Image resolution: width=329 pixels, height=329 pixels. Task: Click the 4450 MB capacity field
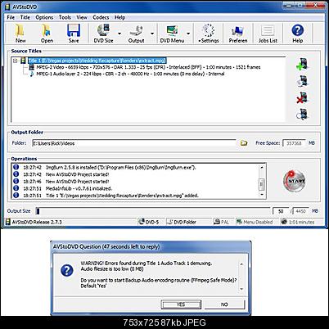tap(300, 211)
